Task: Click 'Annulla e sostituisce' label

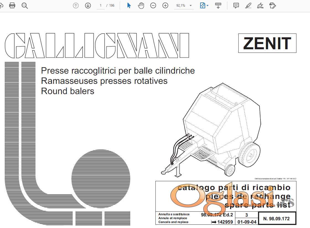Action: coord(174,214)
